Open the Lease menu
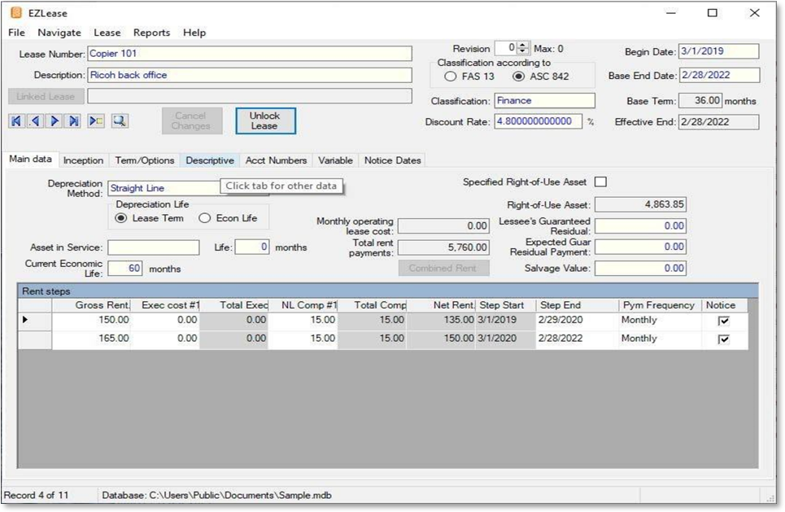This screenshot has width=785, height=512. [107, 33]
